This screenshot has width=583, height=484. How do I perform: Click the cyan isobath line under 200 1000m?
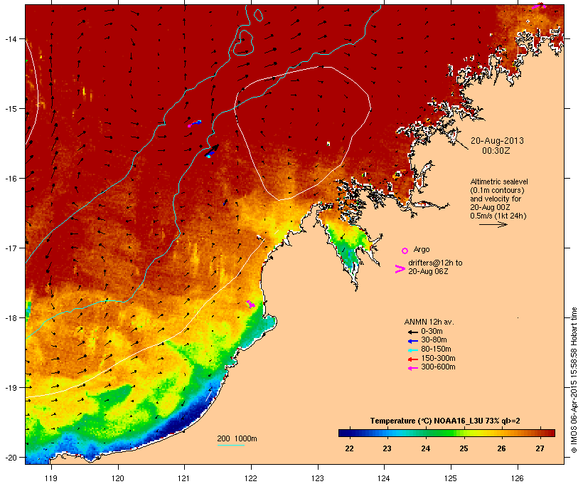coord(230,445)
